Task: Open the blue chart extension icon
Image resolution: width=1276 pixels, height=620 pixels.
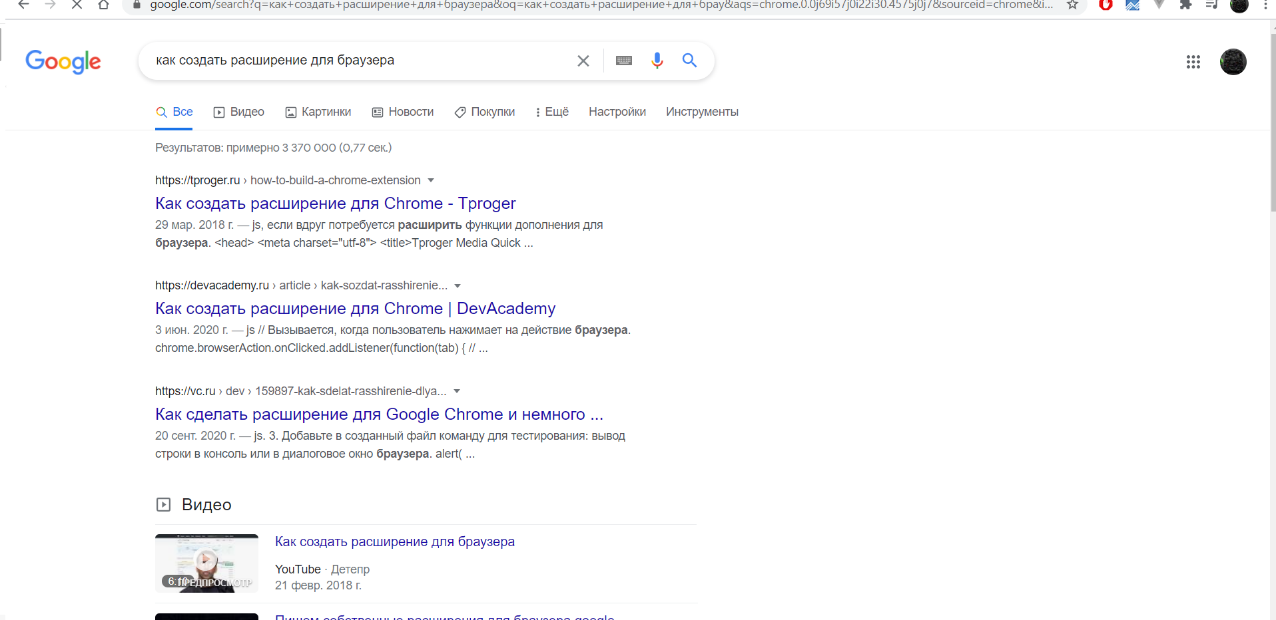Action: click(1132, 5)
